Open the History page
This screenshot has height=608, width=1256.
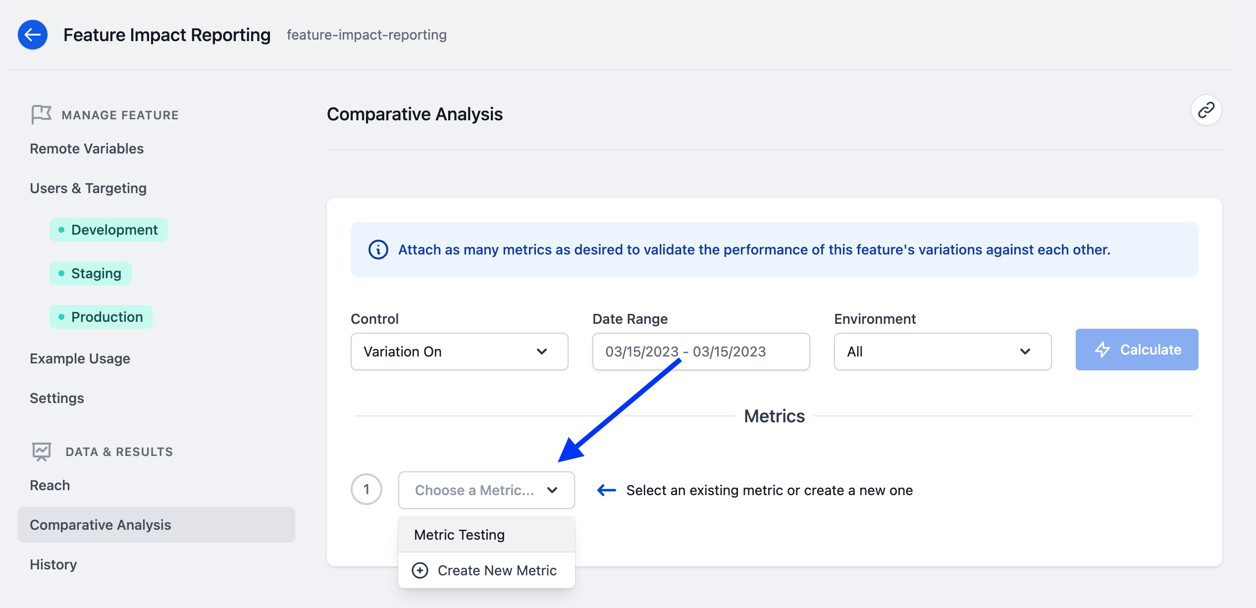tap(53, 564)
